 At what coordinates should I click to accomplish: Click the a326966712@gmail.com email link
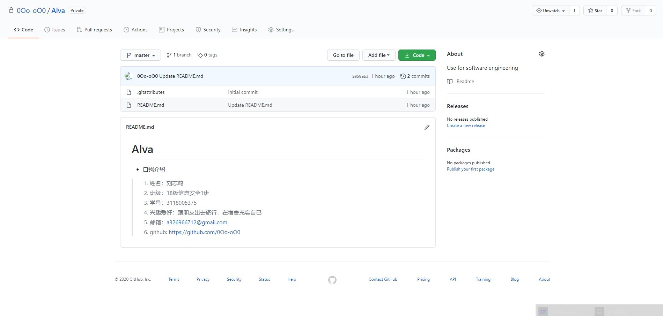[197, 222]
